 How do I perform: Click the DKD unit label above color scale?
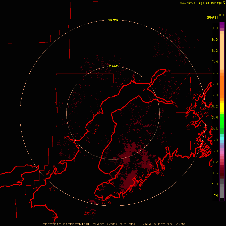pos(220,15)
